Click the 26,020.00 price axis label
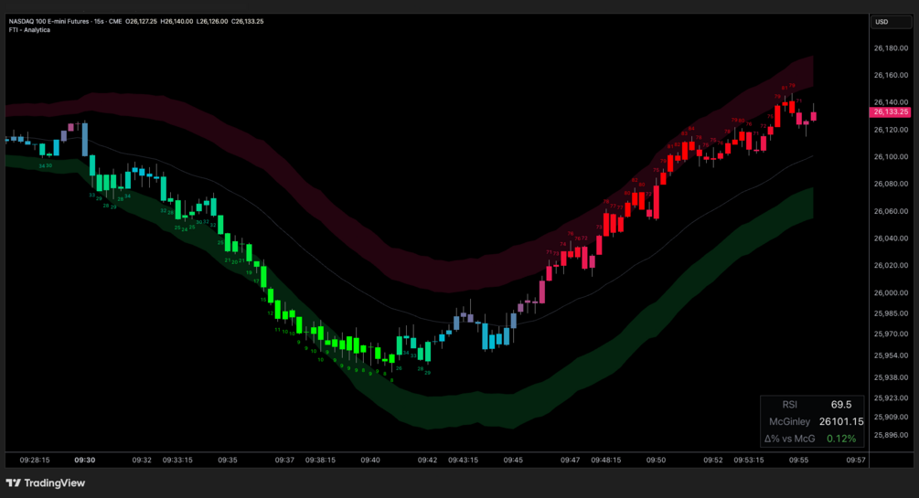 [x=891, y=265]
